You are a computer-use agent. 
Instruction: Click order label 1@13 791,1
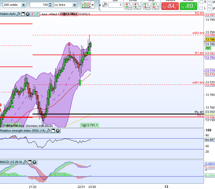89,125
